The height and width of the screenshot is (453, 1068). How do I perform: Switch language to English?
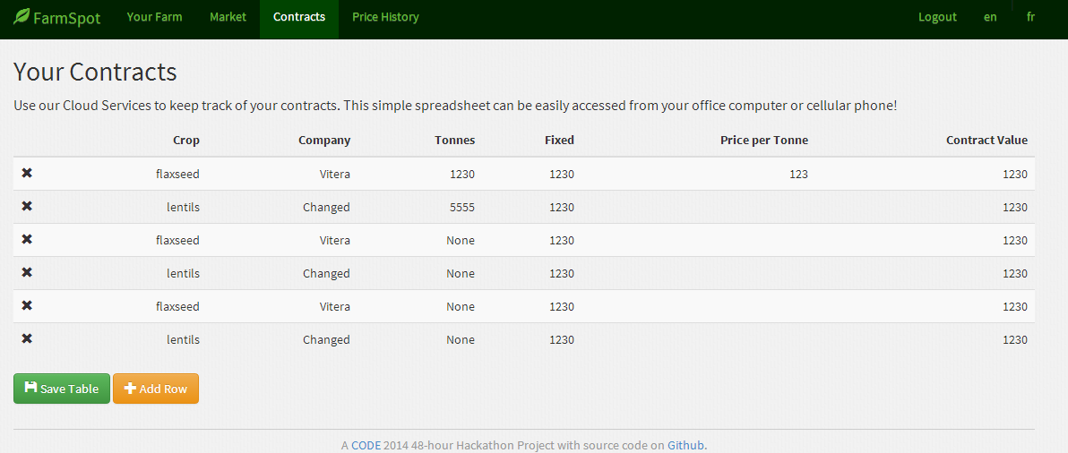click(x=990, y=17)
